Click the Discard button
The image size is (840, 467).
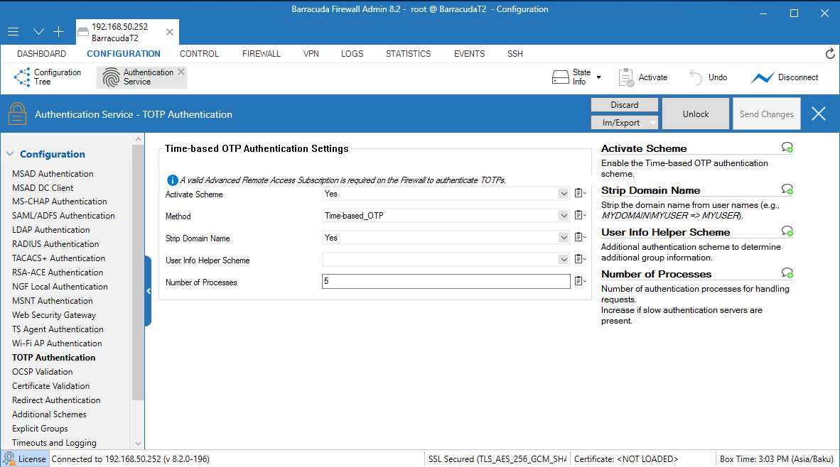(x=625, y=105)
